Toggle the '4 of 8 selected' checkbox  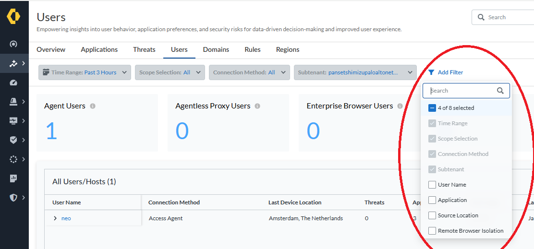[x=432, y=108]
